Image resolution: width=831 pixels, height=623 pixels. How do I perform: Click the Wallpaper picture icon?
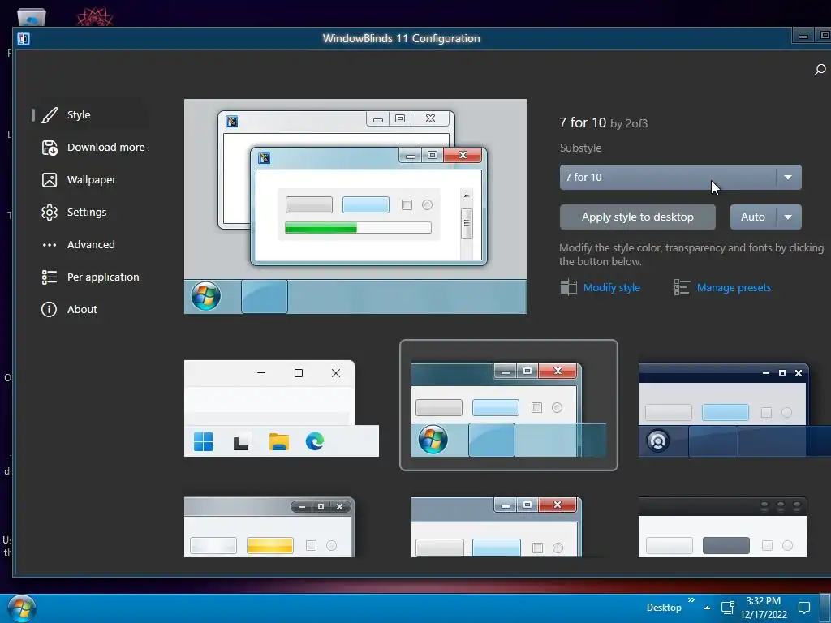click(50, 180)
